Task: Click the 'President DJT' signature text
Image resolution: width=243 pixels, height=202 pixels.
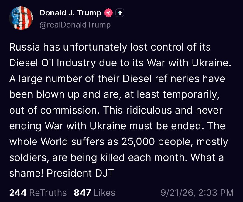Action: (x=80, y=173)
